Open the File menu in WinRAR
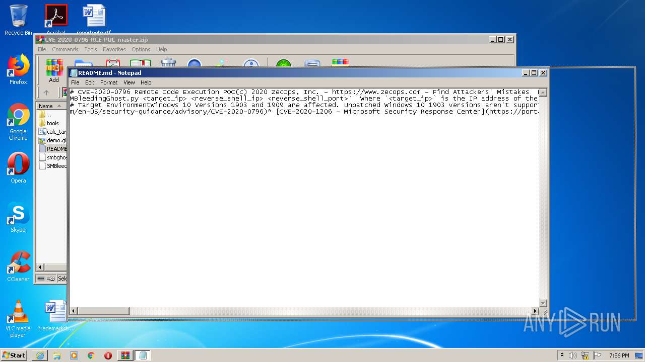 (42, 49)
